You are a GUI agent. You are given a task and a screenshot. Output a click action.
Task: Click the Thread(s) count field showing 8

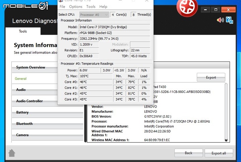pyautogui.click(x=134, y=15)
